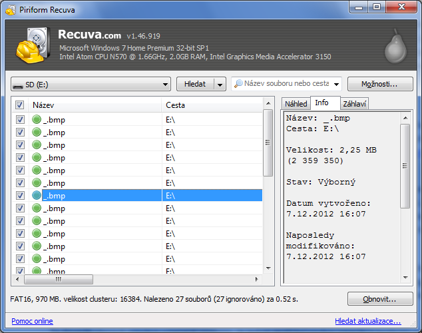Minimize the Piriform Recuva window
This screenshot has height=333, width=422.
[358, 7]
